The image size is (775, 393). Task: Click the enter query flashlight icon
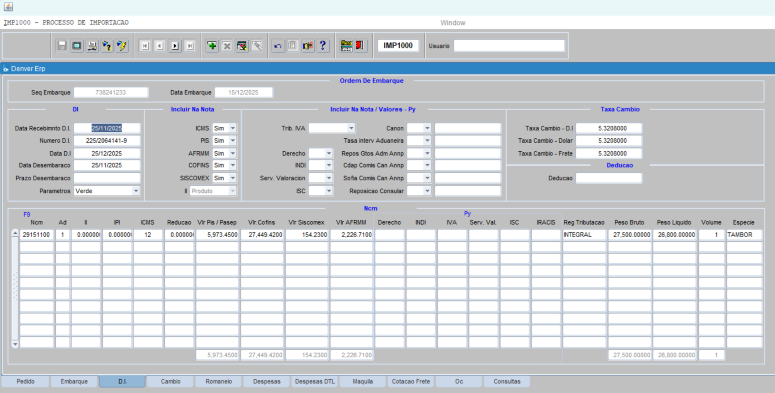click(107, 46)
